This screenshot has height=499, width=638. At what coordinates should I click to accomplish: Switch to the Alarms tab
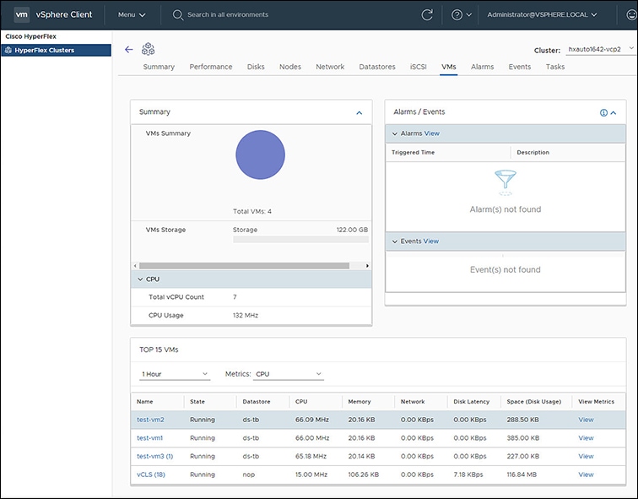tap(482, 67)
